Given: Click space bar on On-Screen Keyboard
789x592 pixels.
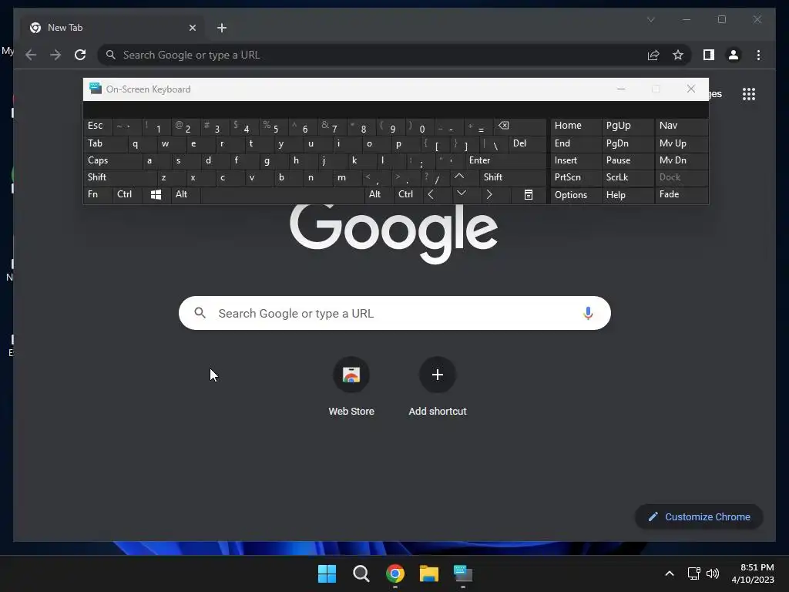Looking at the screenshot, I should [282, 194].
